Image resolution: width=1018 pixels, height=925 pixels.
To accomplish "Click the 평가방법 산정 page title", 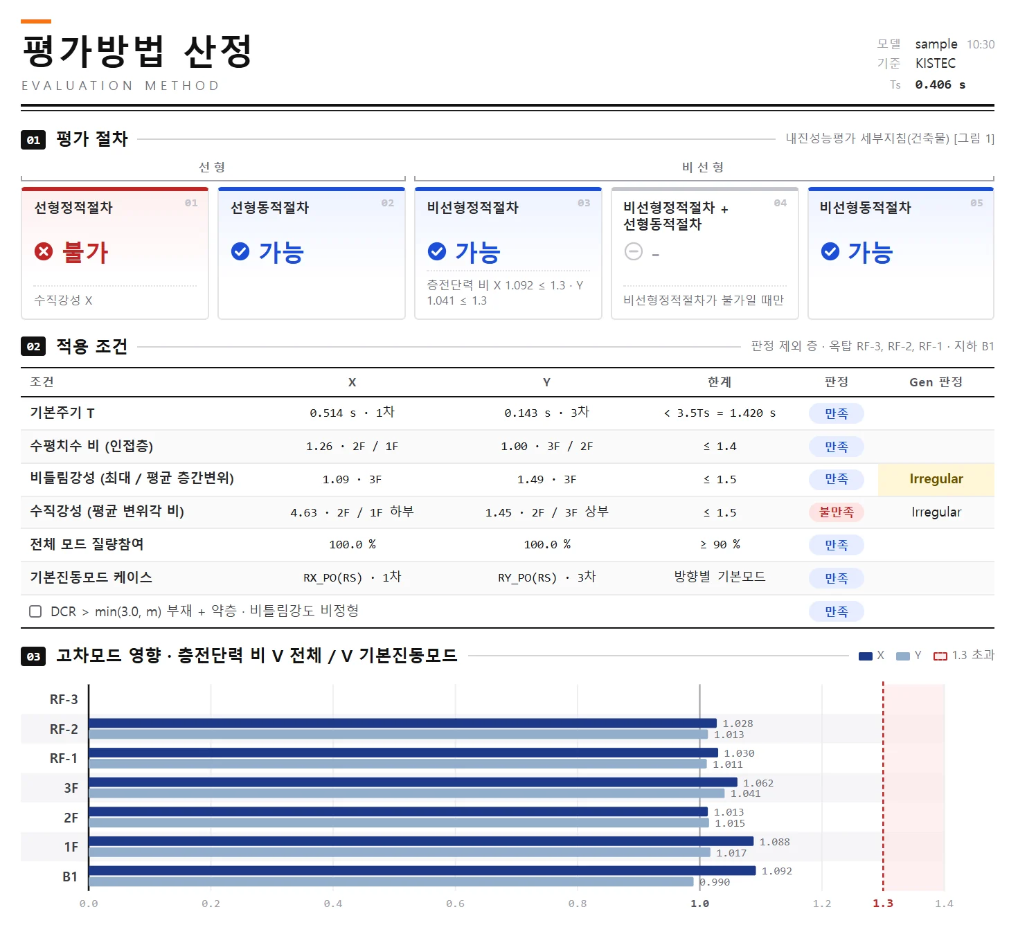I will click(137, 51).
